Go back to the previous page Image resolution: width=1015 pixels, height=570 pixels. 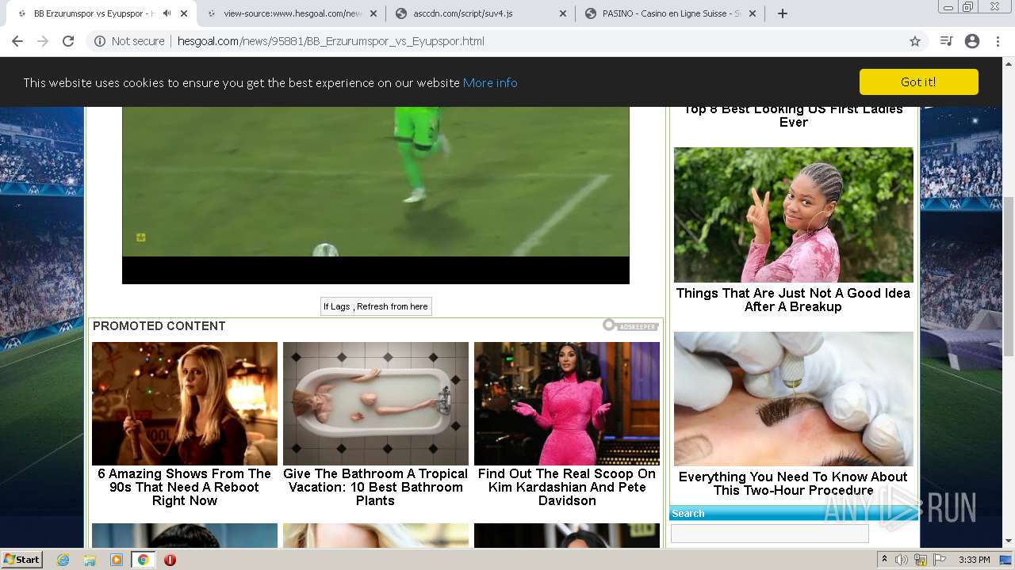tap(17, 41)
